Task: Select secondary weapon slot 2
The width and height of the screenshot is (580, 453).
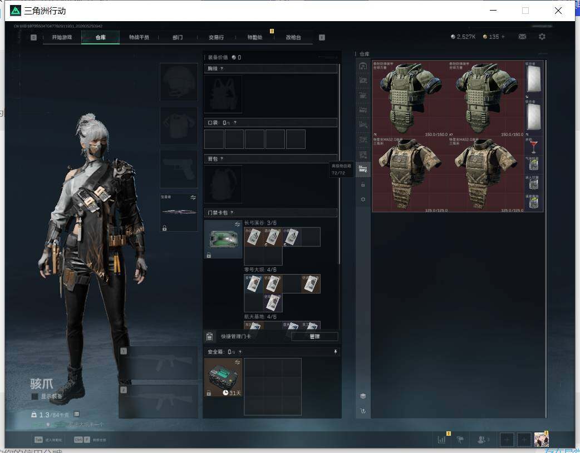Action: click(x=158, y=402)
